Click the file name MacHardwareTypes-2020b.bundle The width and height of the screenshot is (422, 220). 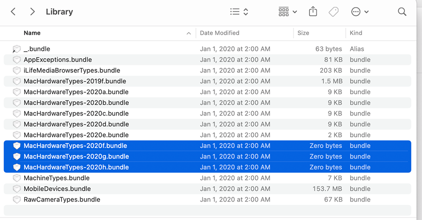click(x=76, y=103)
